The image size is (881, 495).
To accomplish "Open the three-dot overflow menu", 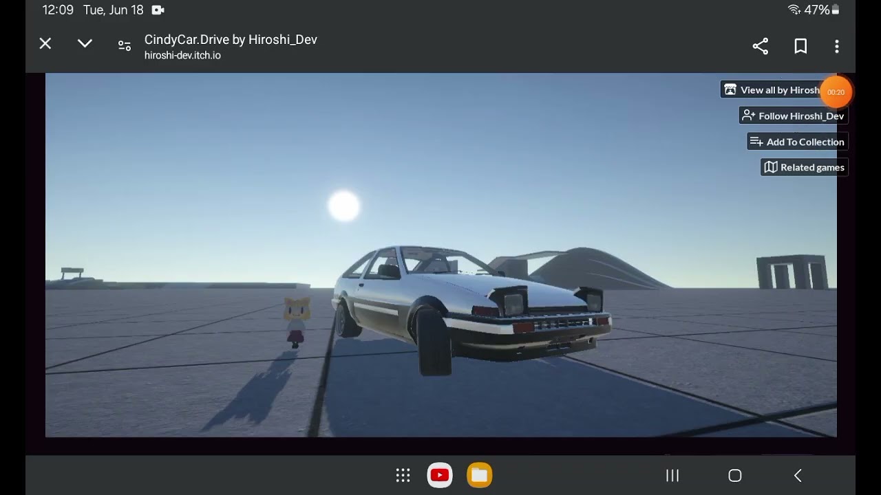I will (837, 46).
